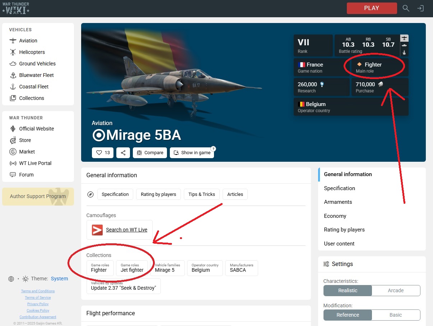The height and width of the screenshot is (326, 433).
Task: Open the Terms of Service link
Action: click(38, 298)
